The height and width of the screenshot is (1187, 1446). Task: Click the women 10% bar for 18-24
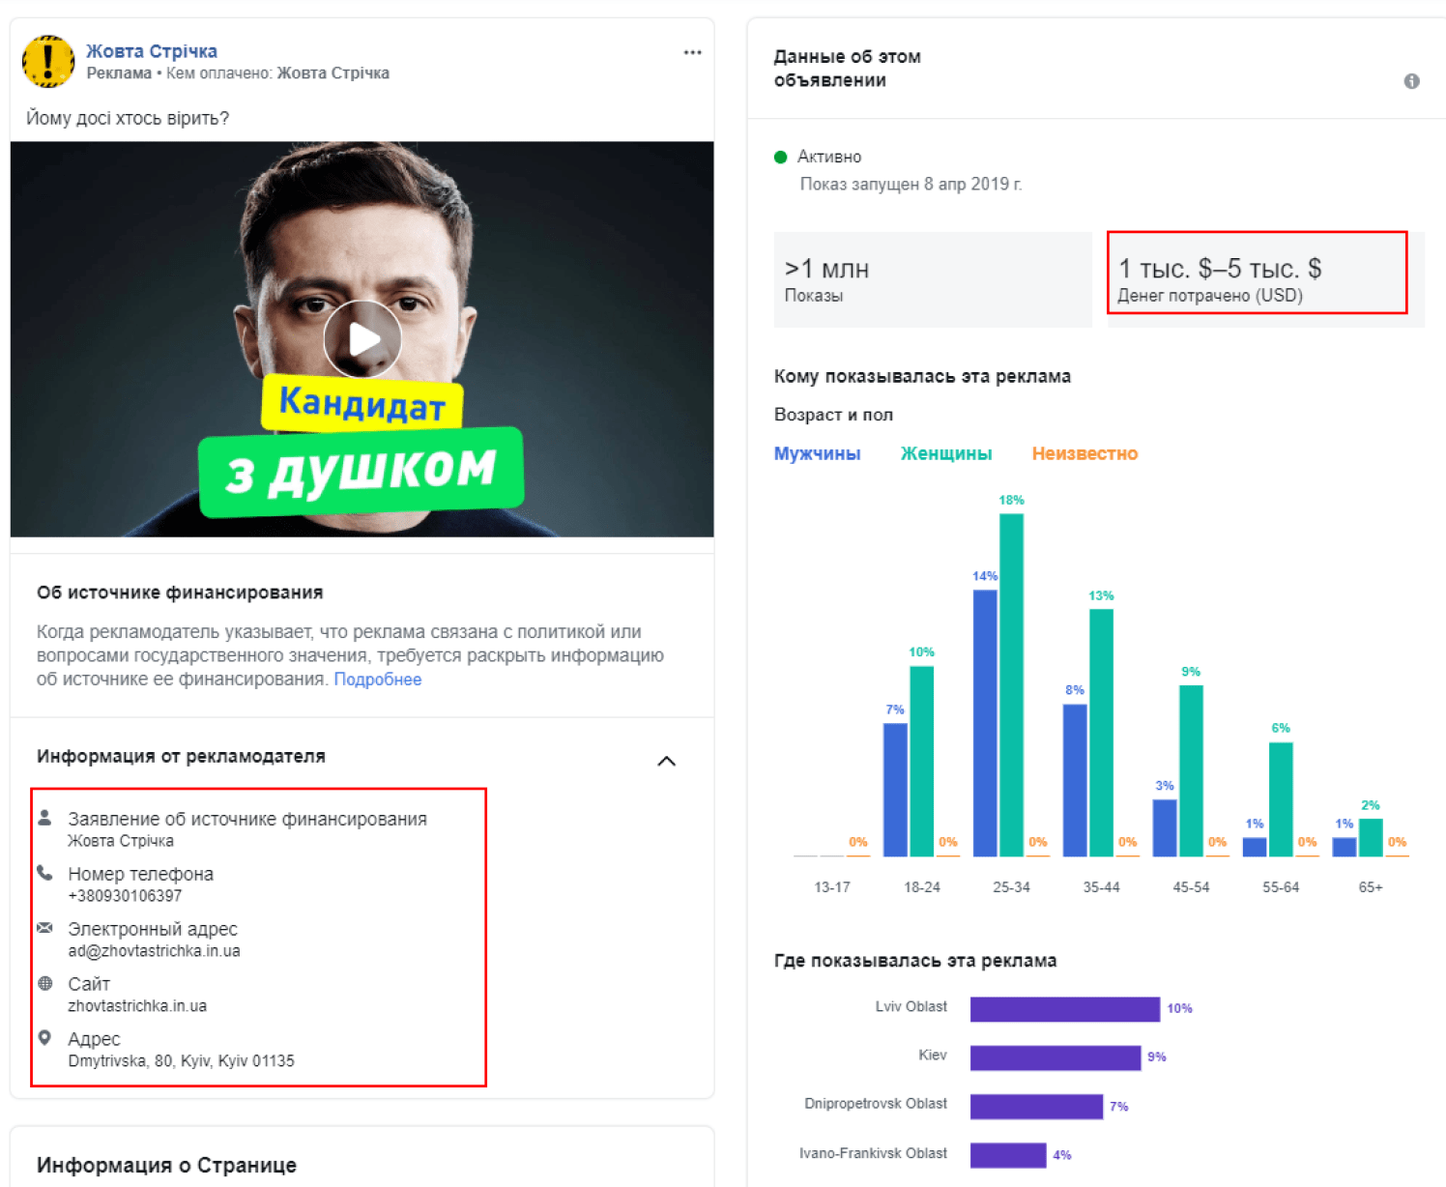click(921, 762)
